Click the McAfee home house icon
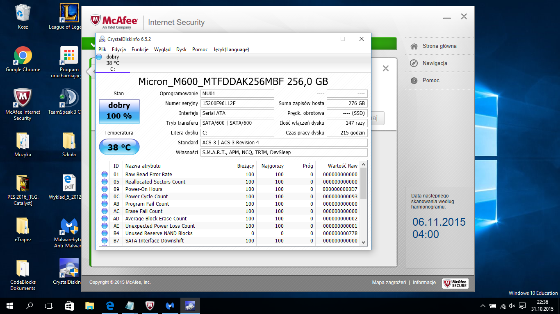 click(414, 46)
